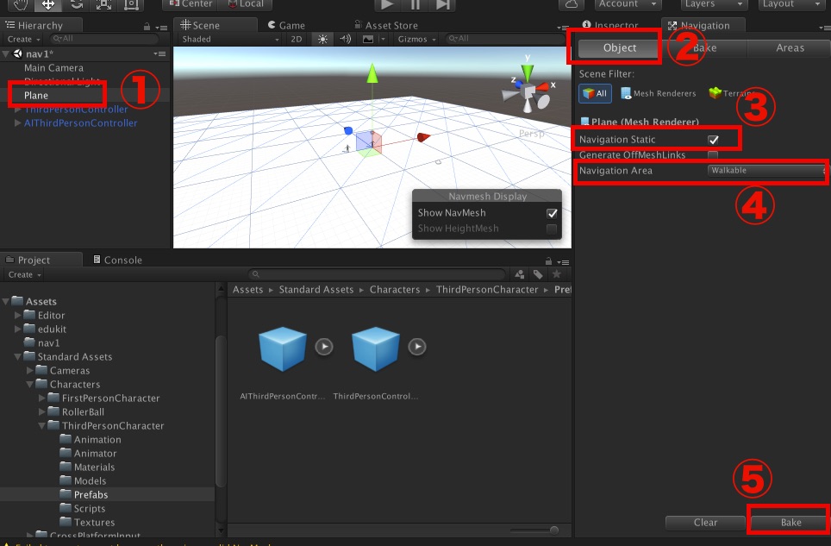Viewport: 831px width, 546px height.
Task: Open the Shaded draw mode dropdown
Action: click(x=230, y=39)
